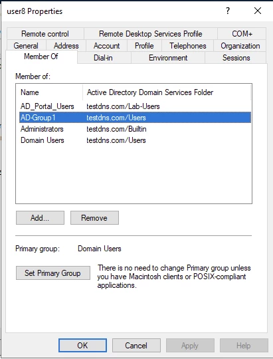Image resolution: width=273 pixels, height=359 pixels.
Task: Click the Help button
Action: coord(244,345)
